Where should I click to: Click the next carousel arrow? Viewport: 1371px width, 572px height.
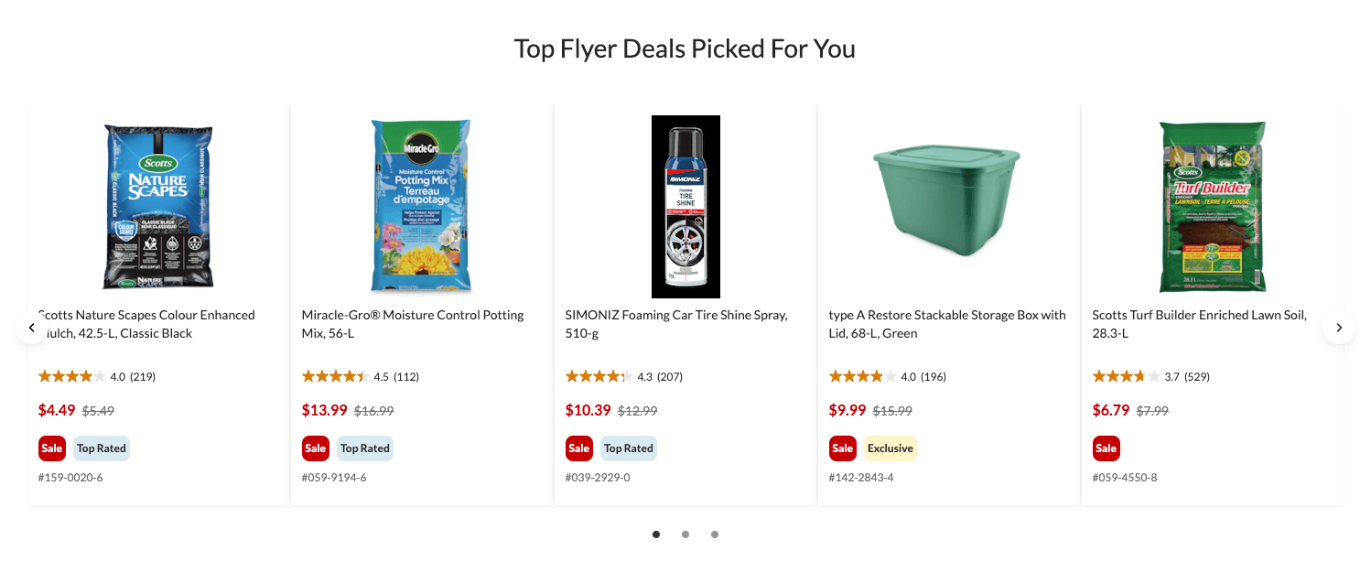(x=1339, y=328)
